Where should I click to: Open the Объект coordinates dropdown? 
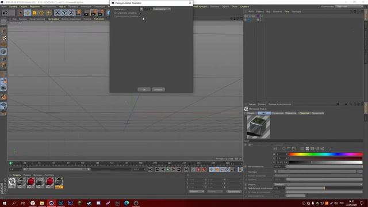196,191
